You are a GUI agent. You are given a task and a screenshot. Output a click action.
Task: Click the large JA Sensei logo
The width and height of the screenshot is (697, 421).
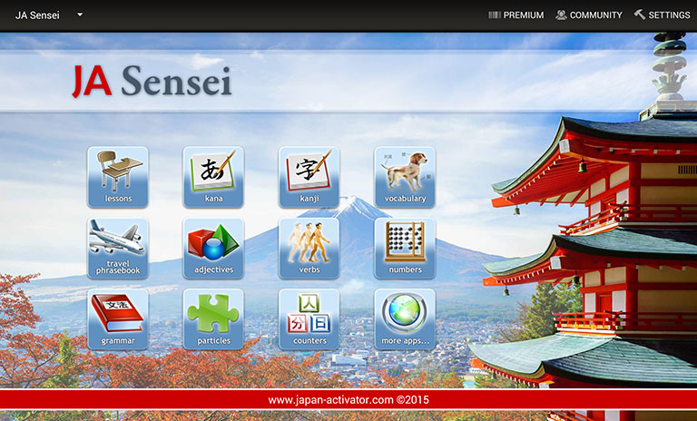(x=152, y=81)
